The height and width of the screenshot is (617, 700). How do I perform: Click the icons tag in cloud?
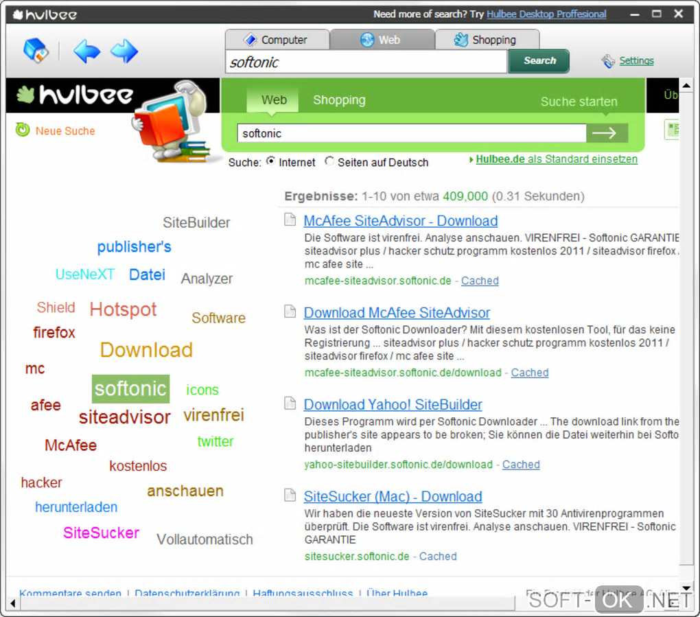[x=202, y=391]
